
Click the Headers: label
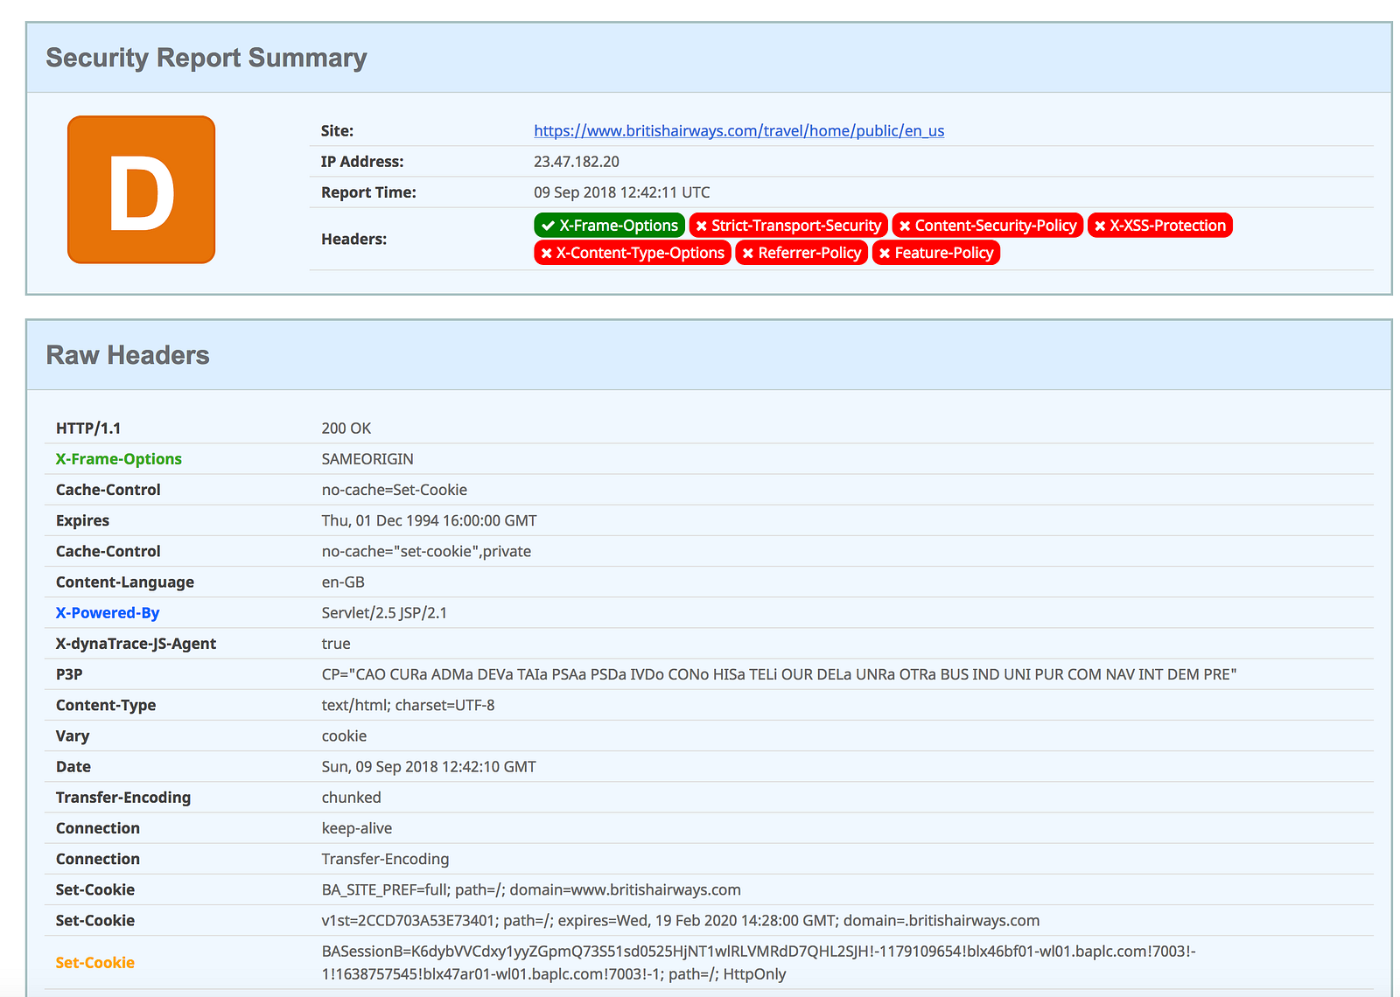[x=353, y=240]
